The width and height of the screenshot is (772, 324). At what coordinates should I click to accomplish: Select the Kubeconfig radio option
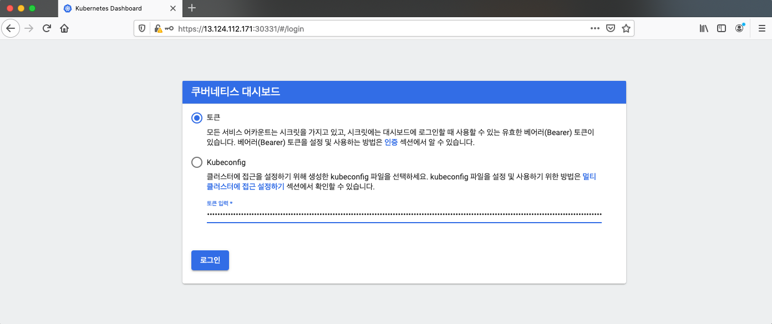pyautogui.click(x=197, y=162)
